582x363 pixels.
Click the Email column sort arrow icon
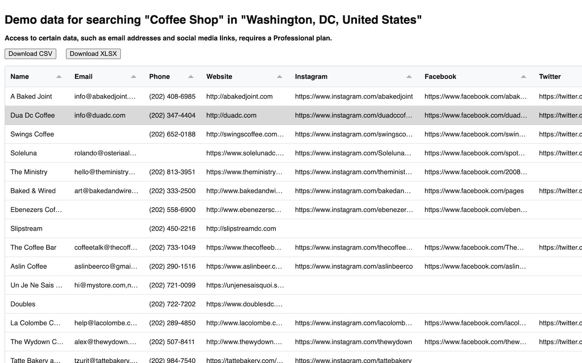133,77
